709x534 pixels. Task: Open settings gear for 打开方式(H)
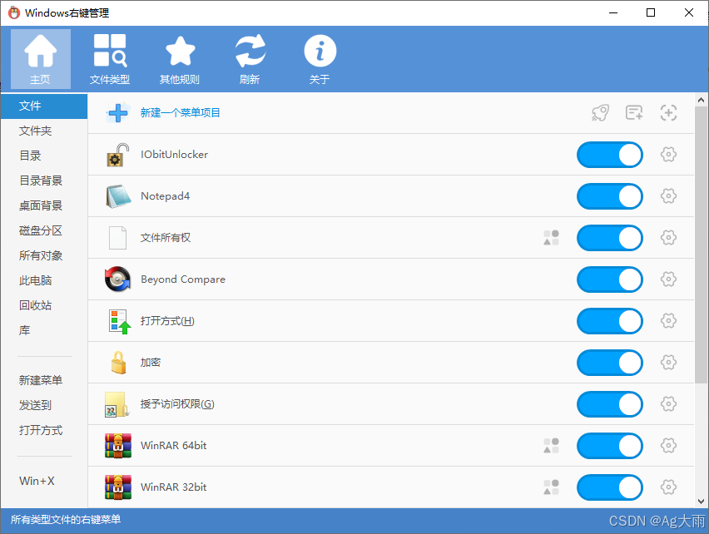[x=668, y=321]
